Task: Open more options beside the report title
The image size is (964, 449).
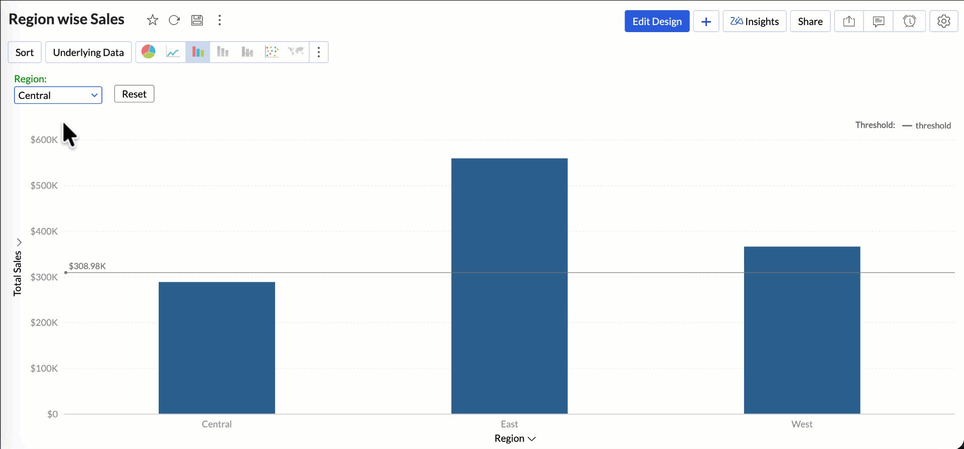Action: 219,20
